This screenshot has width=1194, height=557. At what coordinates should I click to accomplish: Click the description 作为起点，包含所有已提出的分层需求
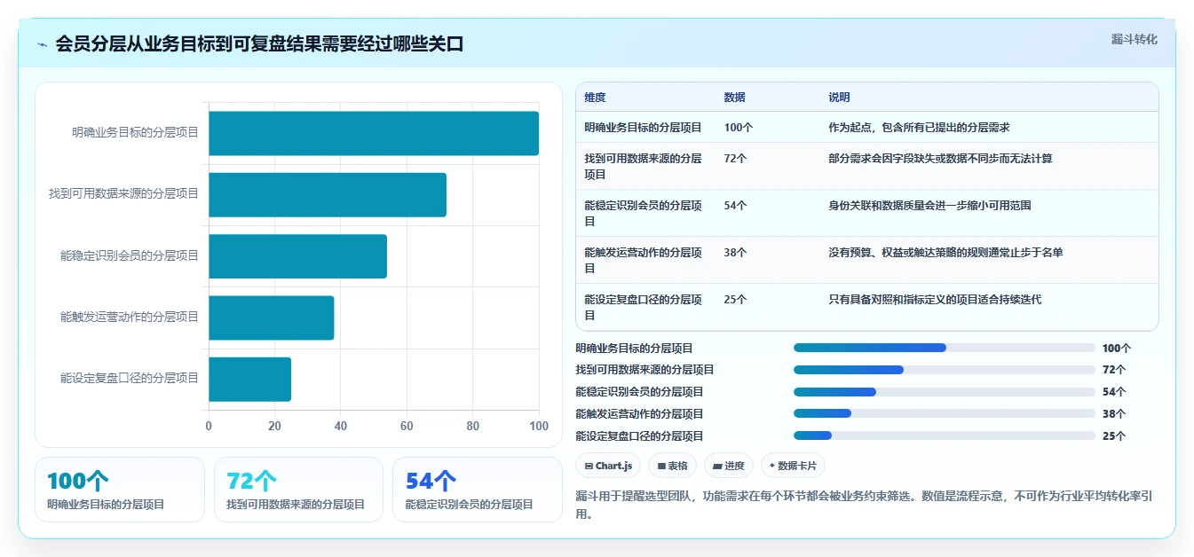coord(919,128)
